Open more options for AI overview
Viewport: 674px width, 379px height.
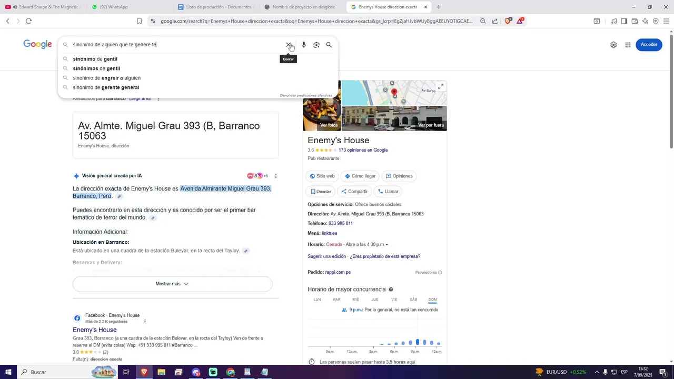point(276,176)
